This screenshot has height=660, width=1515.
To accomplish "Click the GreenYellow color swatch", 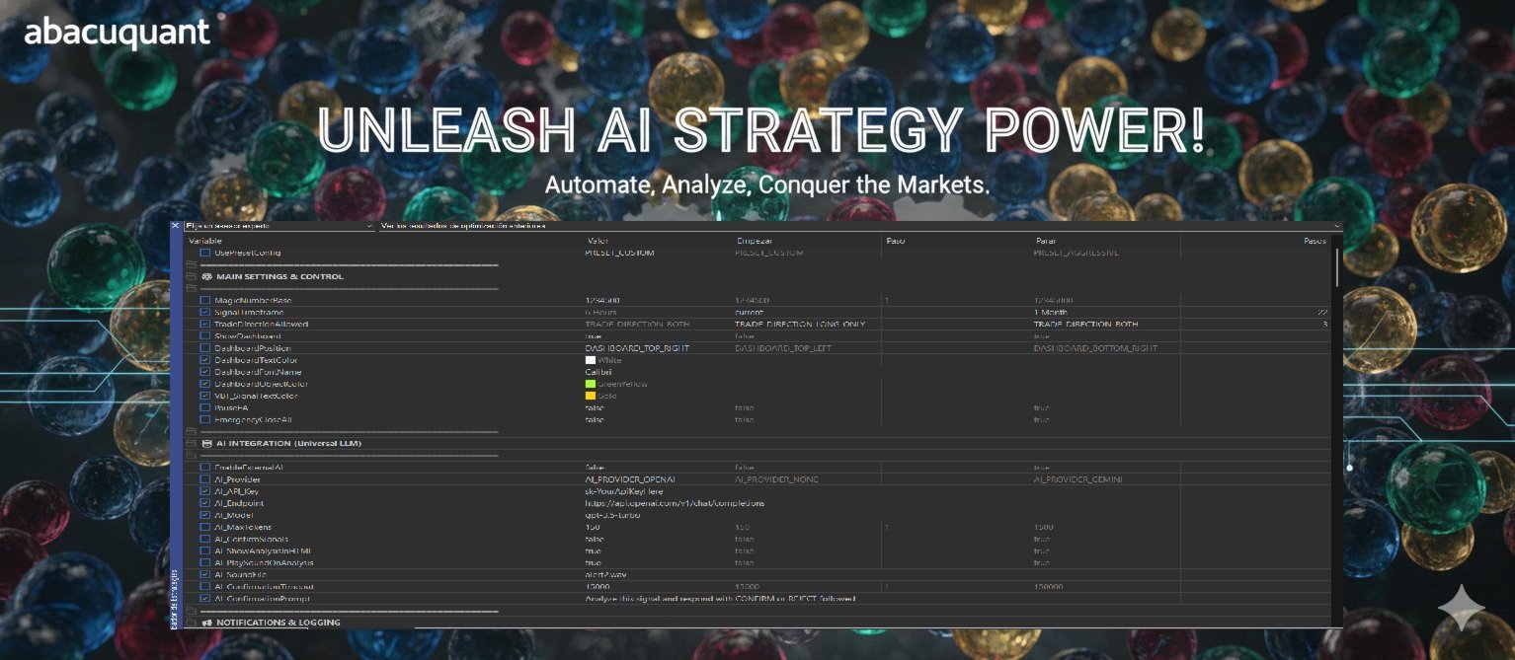I will click(x=591, y=384).
